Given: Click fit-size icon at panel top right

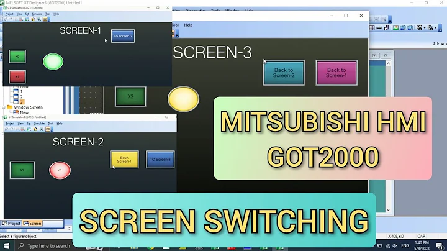Looking at the screenshot, I should [374, 56].
